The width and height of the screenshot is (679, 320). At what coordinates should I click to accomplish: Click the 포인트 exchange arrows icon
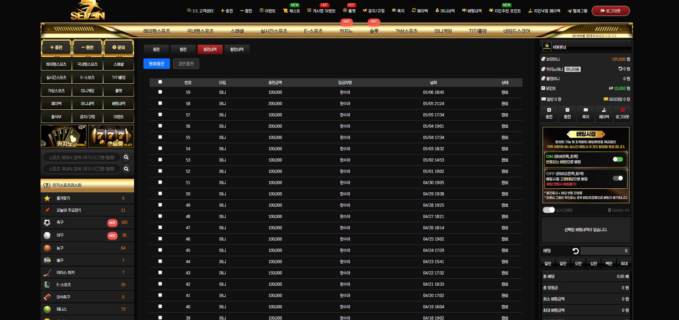[x=611, y=88]
